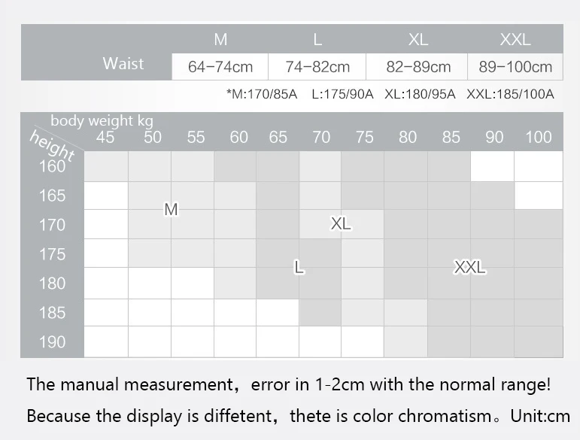Click the 175 height row label
580x440 pixels.
click(x=53, y=254)
